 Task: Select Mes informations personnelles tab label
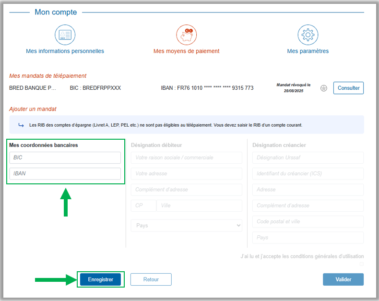pos(65,51)
